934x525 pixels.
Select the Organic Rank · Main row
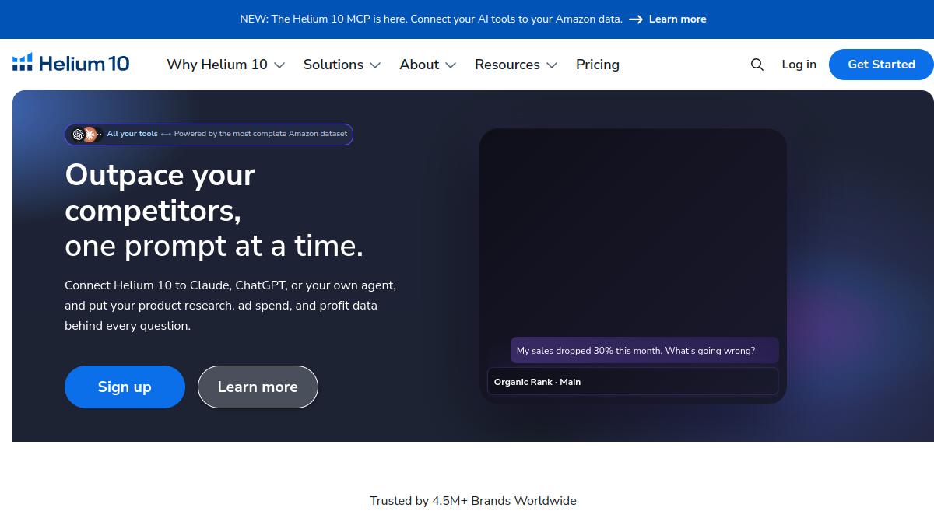click(633, 382)
